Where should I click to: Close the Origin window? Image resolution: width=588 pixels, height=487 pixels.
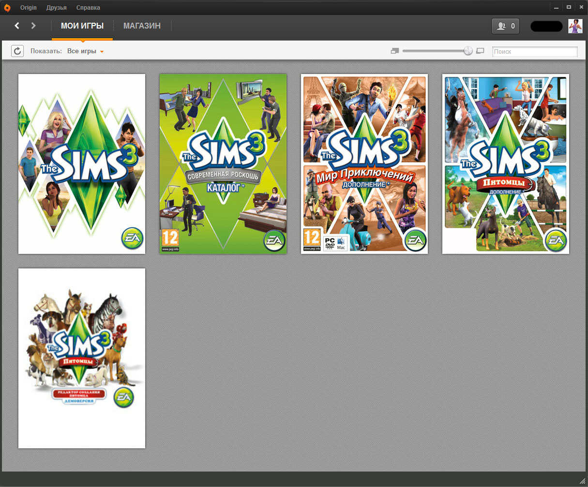(x=580, y=7)
